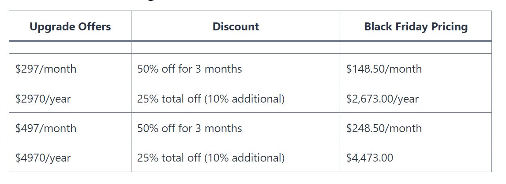Screen dimensions: 506x184
Task: Select the $4970/year offer cell
Action: [70, 157]
